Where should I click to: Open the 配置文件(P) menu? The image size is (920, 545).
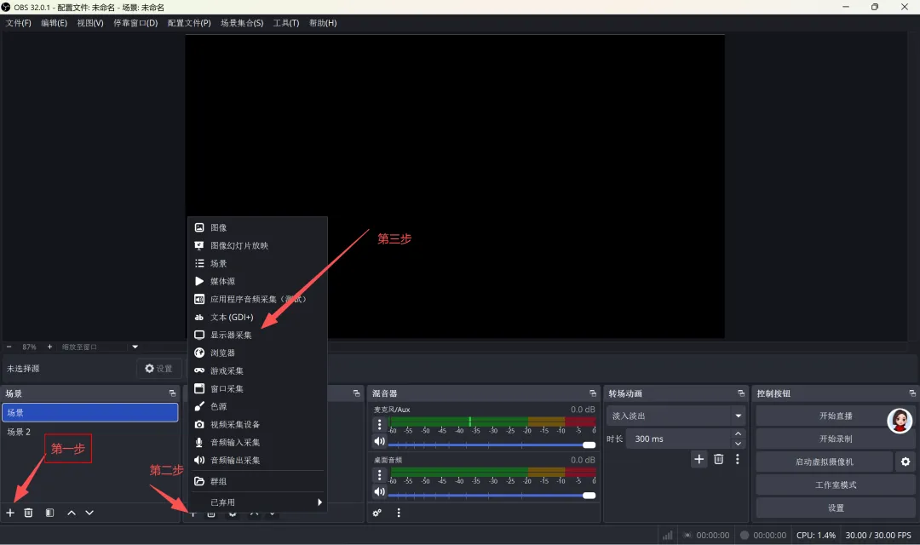click(x=189, y=23)
